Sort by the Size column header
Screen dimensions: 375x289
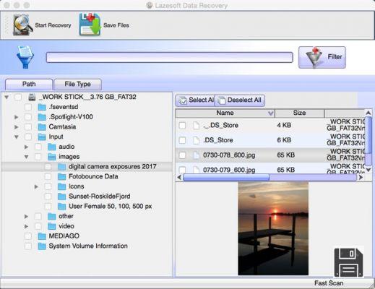click(300, 113)
